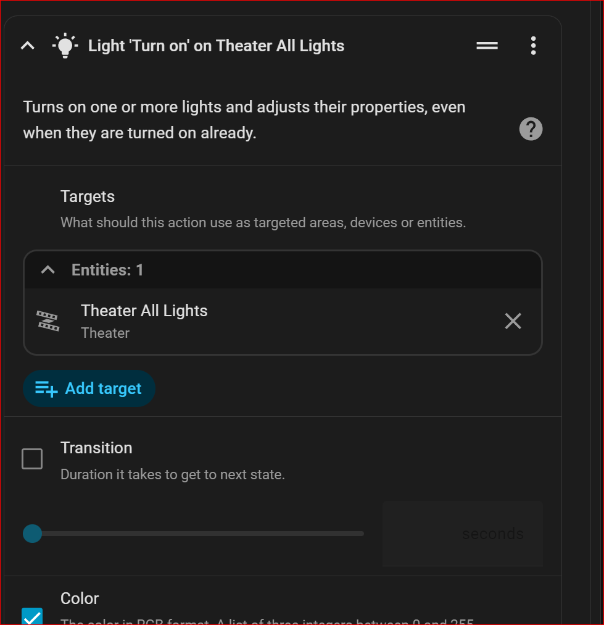
Task: Enable the Transition checkbox
Action: (32, 459)
